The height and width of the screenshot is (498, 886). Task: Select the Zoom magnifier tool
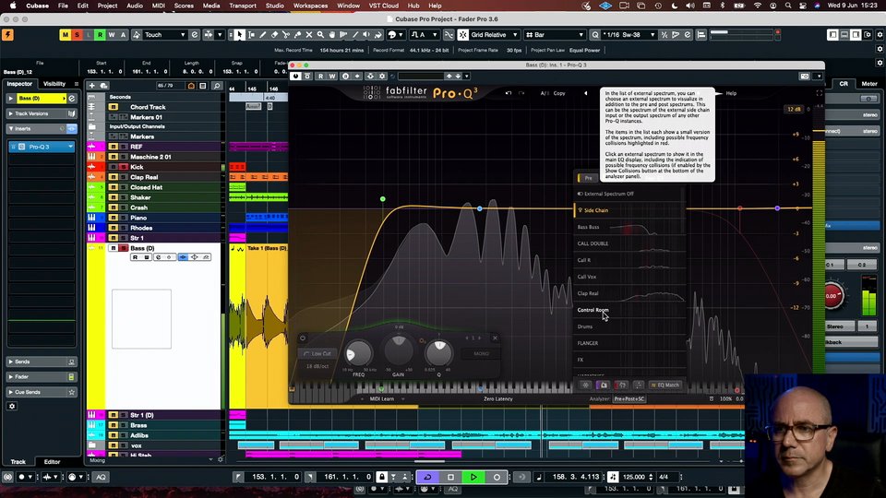tap(320, 35)
